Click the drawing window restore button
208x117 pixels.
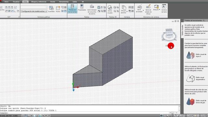[175, 21]
